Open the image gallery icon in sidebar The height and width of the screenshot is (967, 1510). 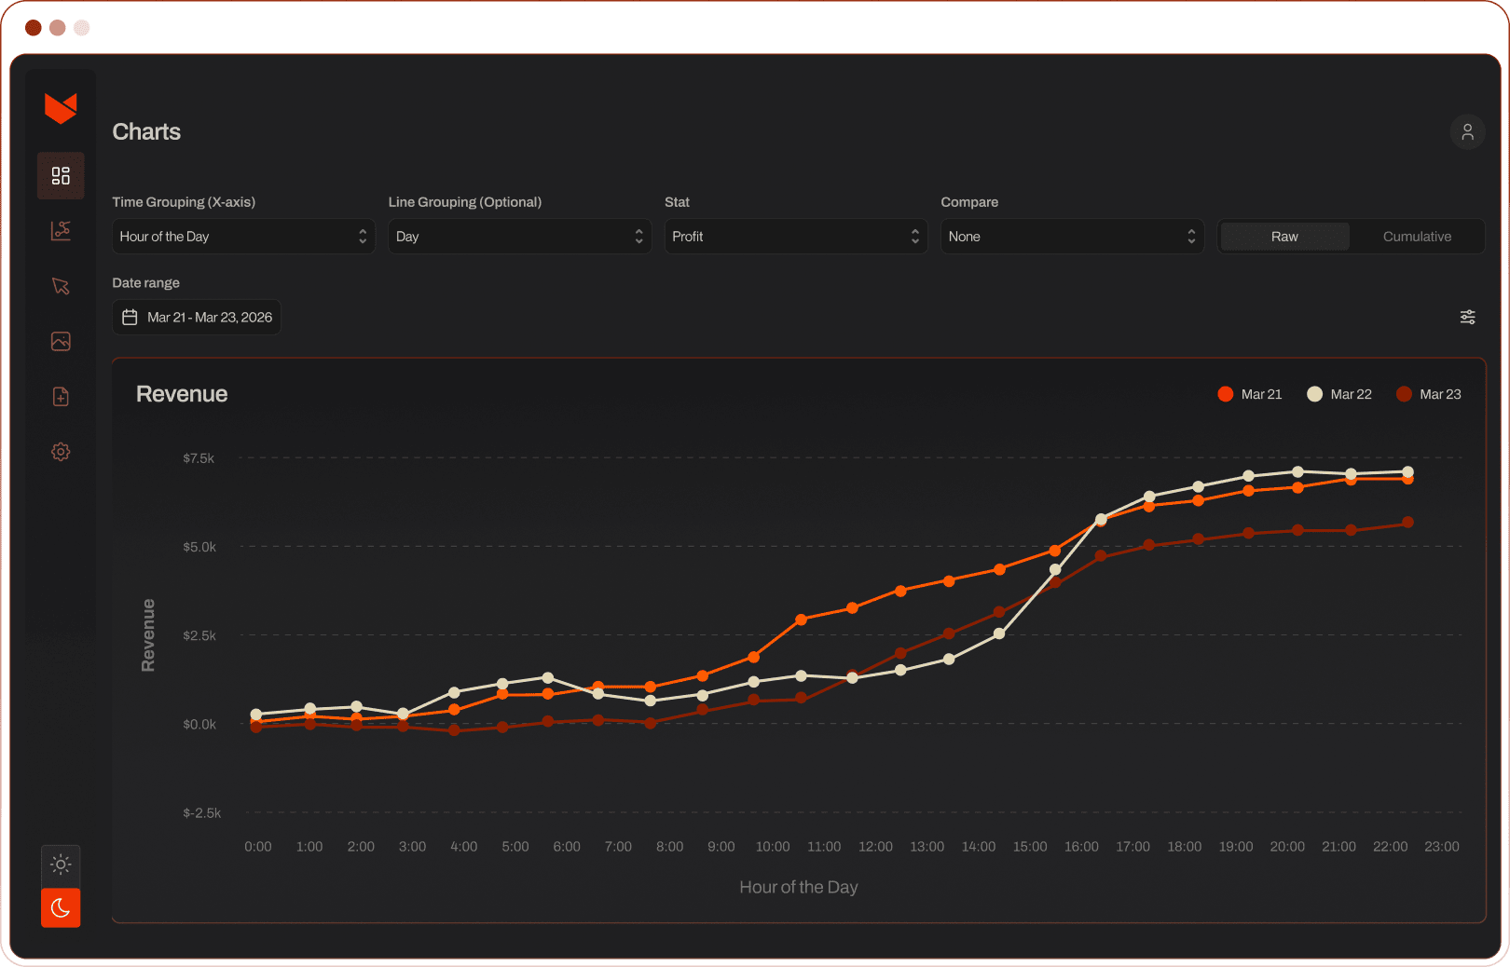pos(61,341)
